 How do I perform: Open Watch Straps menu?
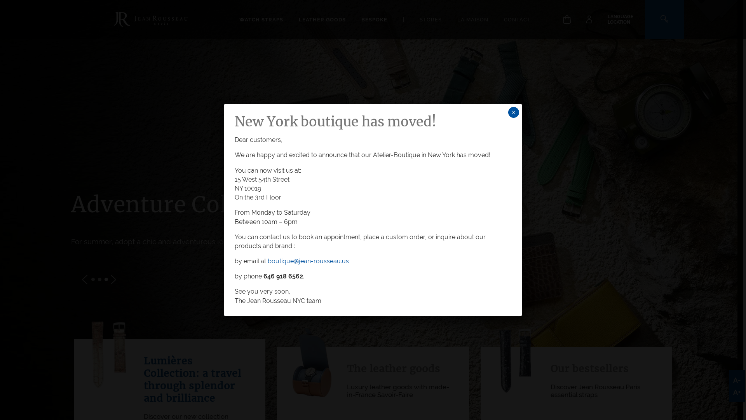(x=261, y=19)
